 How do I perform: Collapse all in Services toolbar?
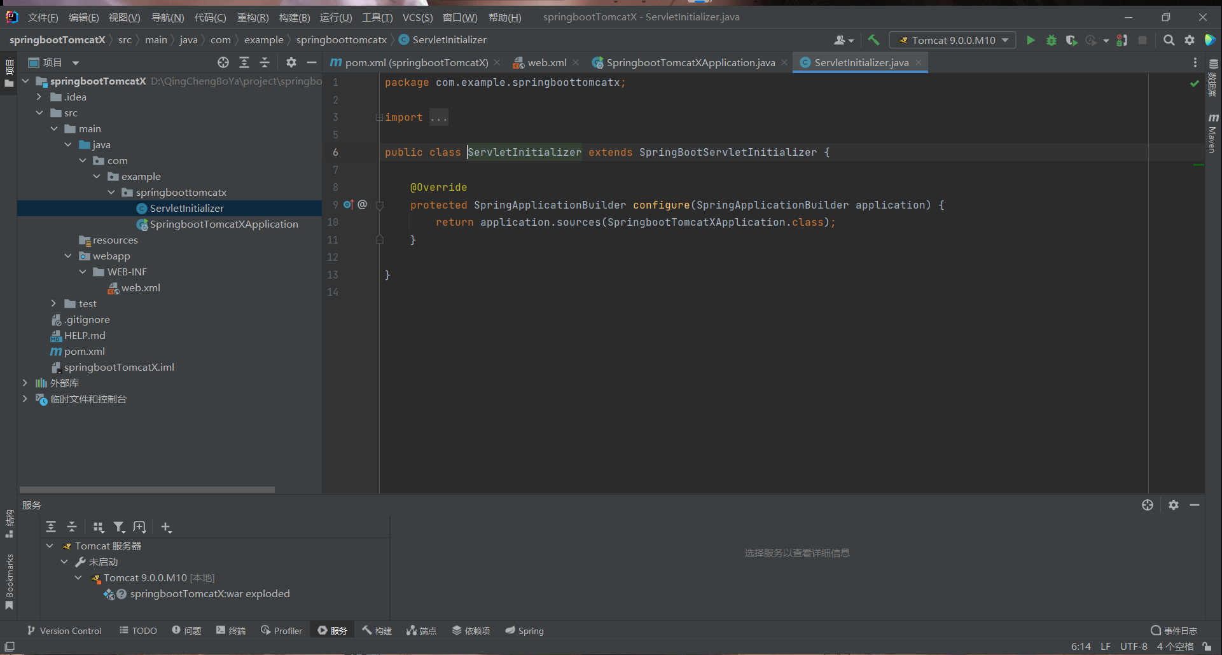72,527
